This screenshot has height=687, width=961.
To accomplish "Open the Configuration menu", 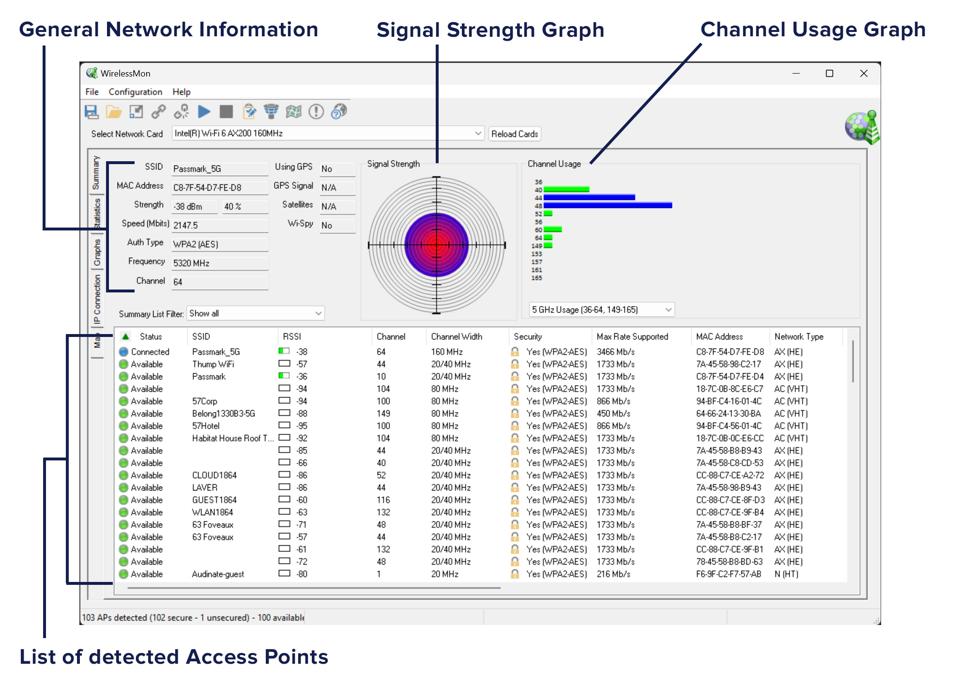I will [135, 92].
